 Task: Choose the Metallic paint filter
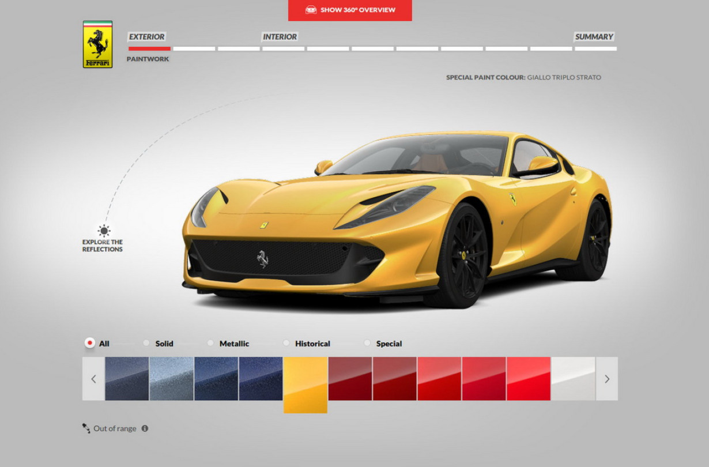(x=210, y=343)
